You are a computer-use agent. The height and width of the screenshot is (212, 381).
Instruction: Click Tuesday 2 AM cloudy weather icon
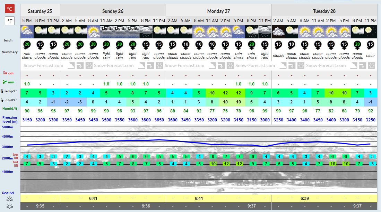point(278,32)
